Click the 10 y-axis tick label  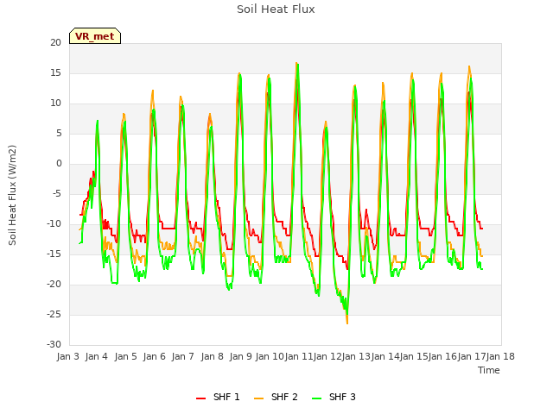tap(55, 103)
